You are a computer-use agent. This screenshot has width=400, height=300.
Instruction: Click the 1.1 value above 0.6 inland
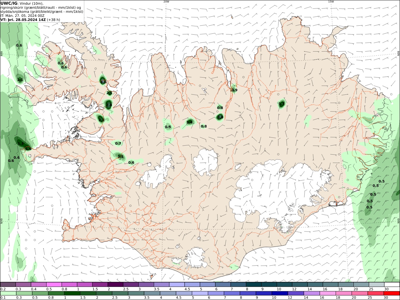coord(121,157)
